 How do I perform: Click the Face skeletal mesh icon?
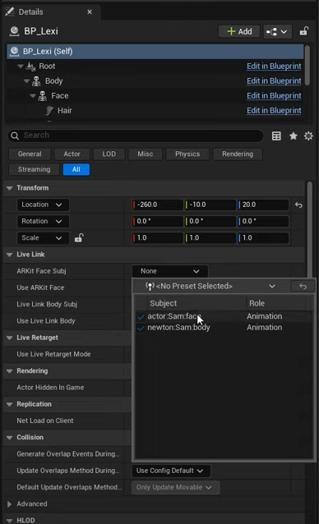coord(43,96)
